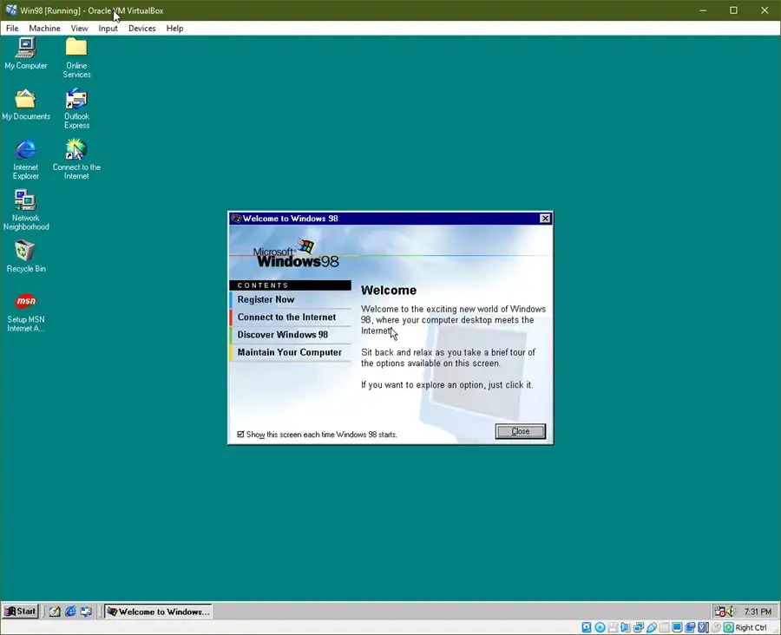
Task: Click VirtualBox display status icon
Action: [x=677, y=627]
